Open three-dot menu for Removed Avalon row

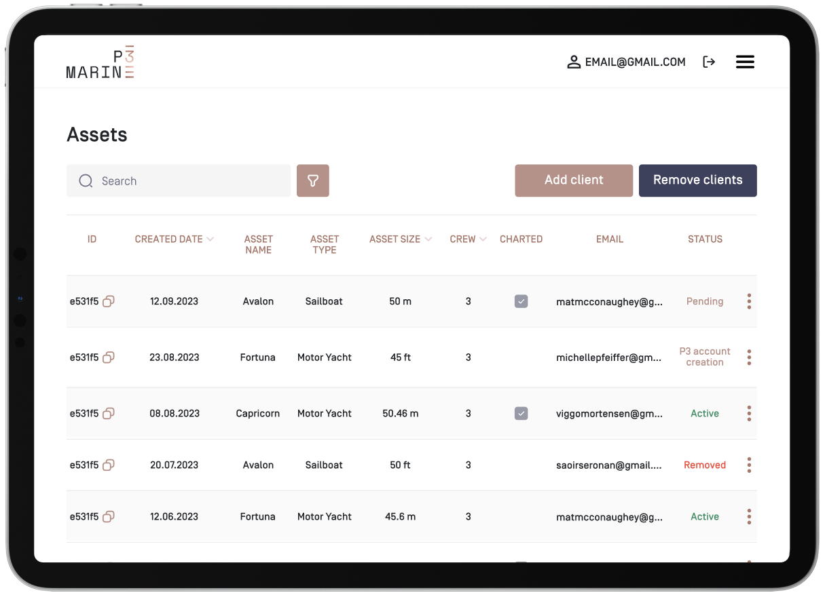[x=749, y=465]
